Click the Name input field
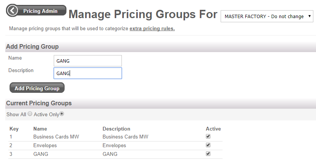The width and height of the screenshot is (316, 163). pyautogui.click(x=88, y=61)
